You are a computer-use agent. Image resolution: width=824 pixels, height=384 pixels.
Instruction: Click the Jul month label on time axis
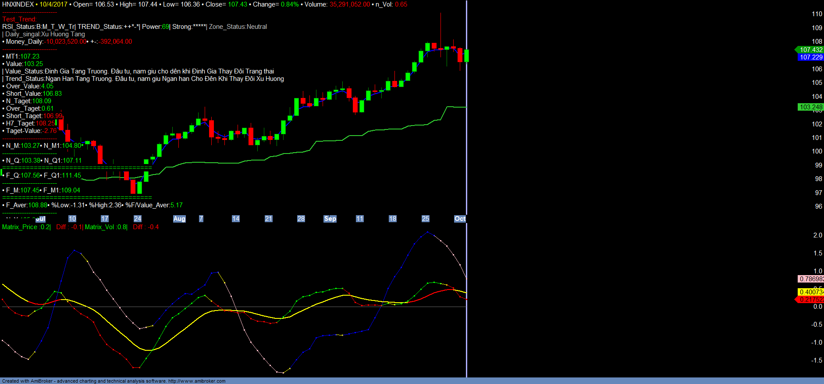click(40, 219)
